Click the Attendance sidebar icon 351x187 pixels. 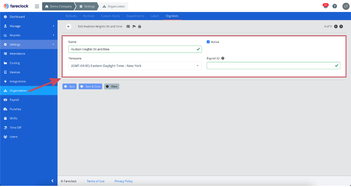coord(5,54)
